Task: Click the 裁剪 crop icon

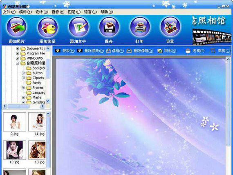Action: click(x=213, y=51)
